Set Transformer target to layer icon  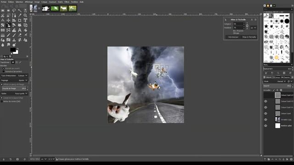pyautogui.click(x=13, y=62)
